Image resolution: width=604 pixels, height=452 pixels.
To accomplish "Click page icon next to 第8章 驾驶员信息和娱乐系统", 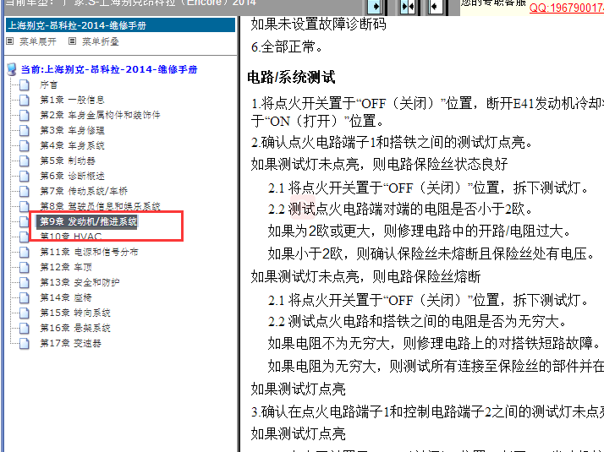I will coord(25,206).
